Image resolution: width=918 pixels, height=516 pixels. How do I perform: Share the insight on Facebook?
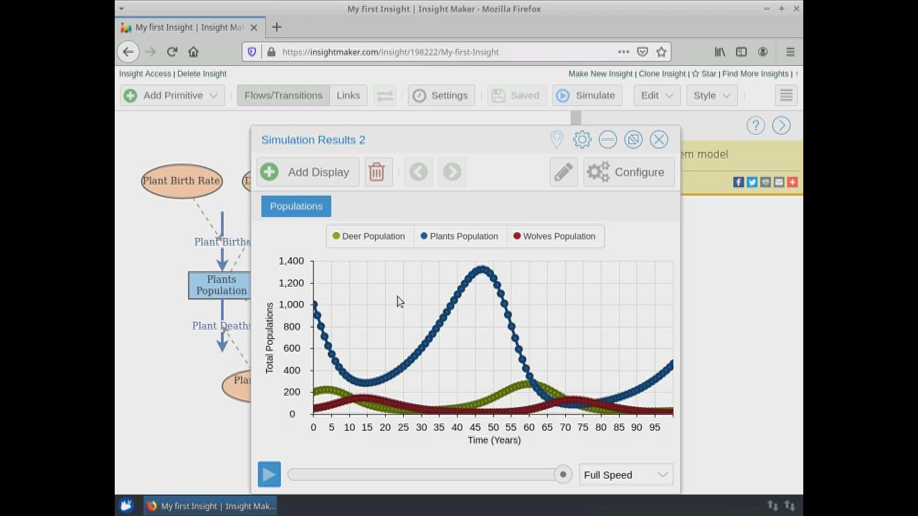point(739,182)
